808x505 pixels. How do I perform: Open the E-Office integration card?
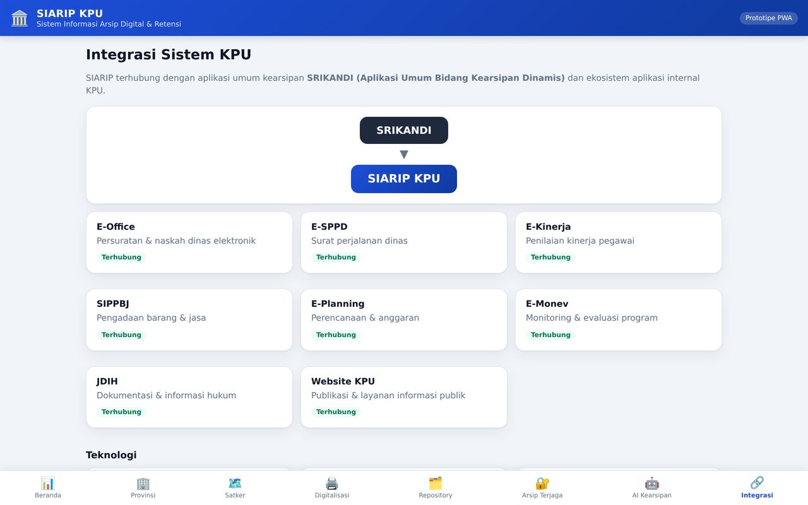click(189, 242)
